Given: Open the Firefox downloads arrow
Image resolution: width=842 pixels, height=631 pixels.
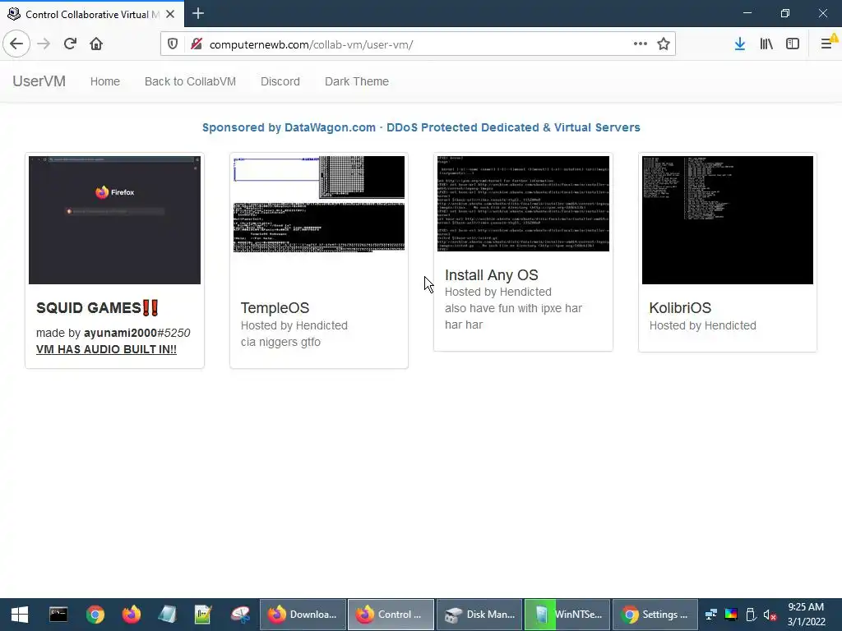Looking at the screenshot, I should click(x=740, y=44).
